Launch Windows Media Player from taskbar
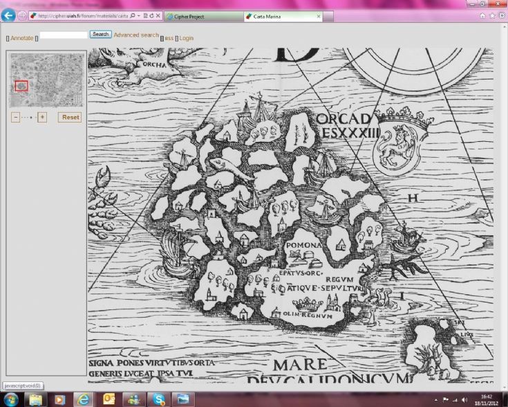The height and width of the screenshot is (407, 508). 59,399
